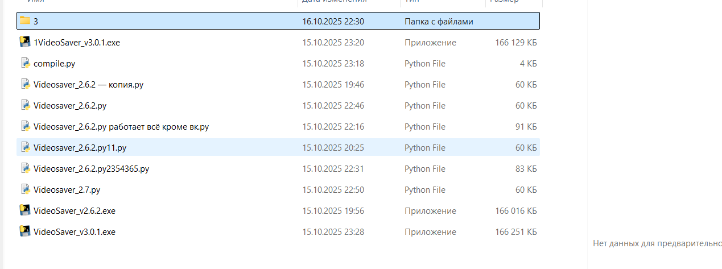
Task: Click the Videosaver_2.6.2.py11.py file icon
Action: tap(25, 147)
